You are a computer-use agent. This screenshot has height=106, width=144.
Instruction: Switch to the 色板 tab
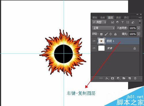click(103, 18)
